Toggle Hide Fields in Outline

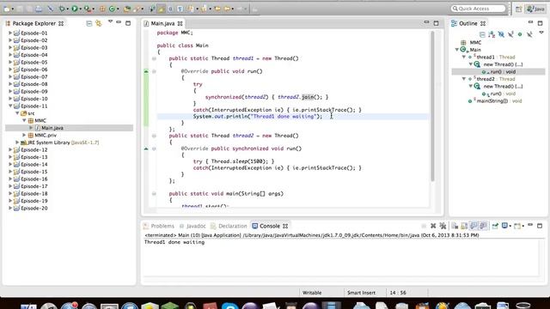pyautogui.click(x=501, y=34)
